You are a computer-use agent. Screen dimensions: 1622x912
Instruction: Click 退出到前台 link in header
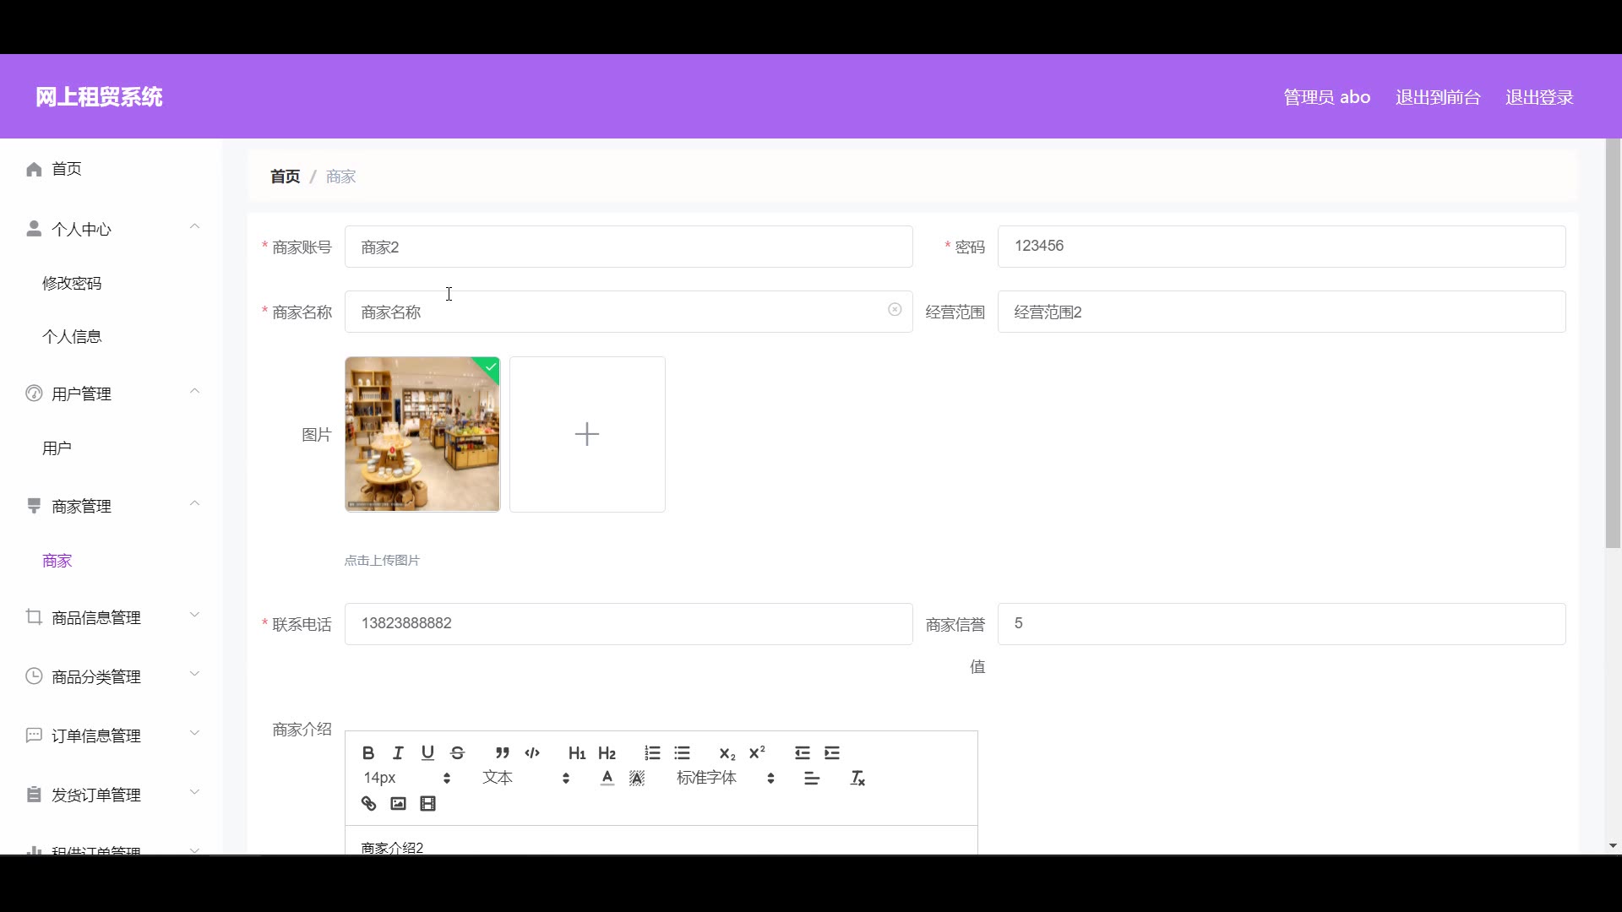pos(1437,97)
